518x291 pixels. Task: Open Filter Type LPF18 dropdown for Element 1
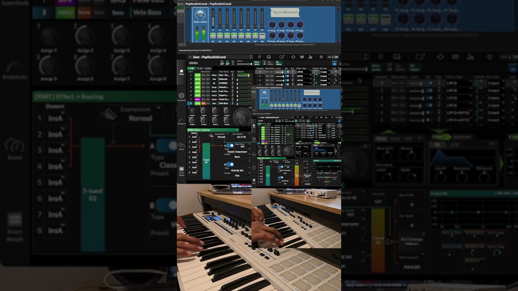point(304,72)
